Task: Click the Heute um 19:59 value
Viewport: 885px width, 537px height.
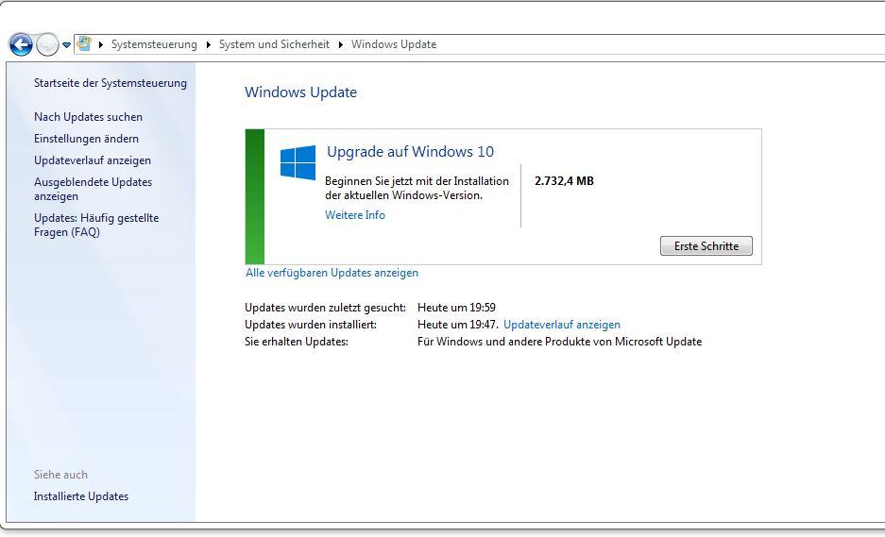Action: pyautogui.click(x=456, y=308)
